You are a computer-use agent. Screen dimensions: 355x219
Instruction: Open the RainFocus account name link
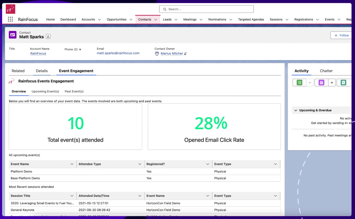pyautogui.click(x=38, y=53)
